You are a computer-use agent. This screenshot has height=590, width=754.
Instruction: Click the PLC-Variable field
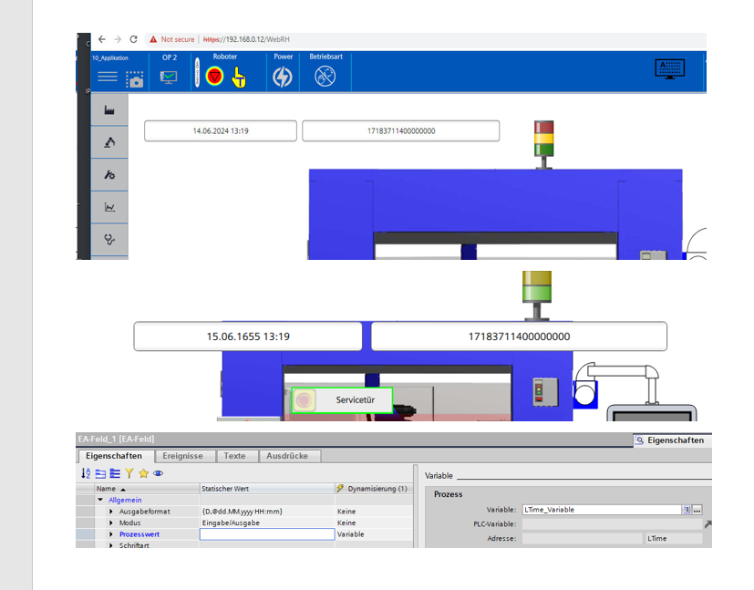tap(612, 524)
